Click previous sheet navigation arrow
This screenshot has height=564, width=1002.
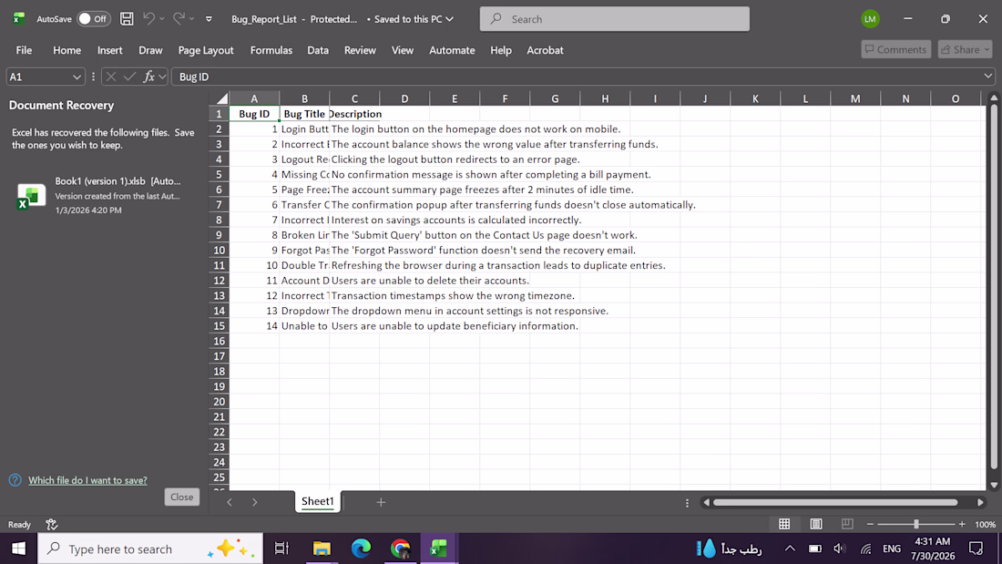coord(230,503)
